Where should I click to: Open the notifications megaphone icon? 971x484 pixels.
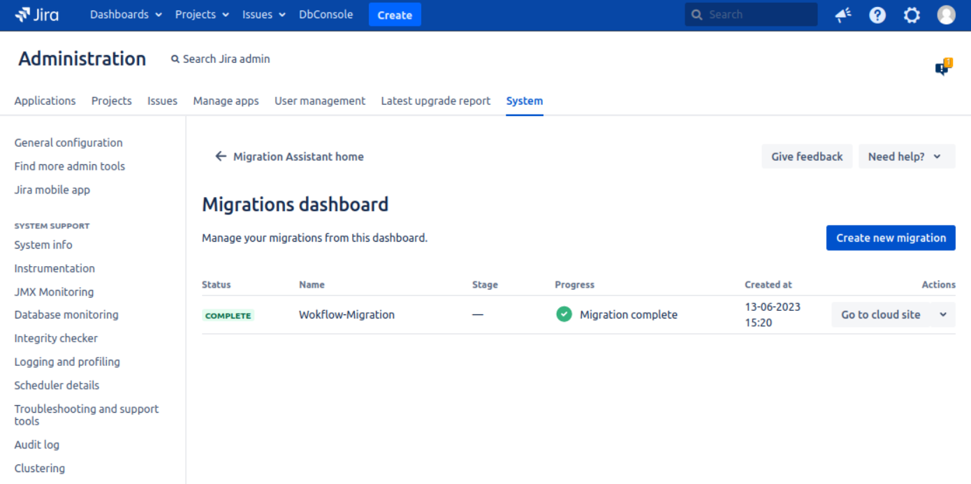pyautogui.click(x=843, y=15)
